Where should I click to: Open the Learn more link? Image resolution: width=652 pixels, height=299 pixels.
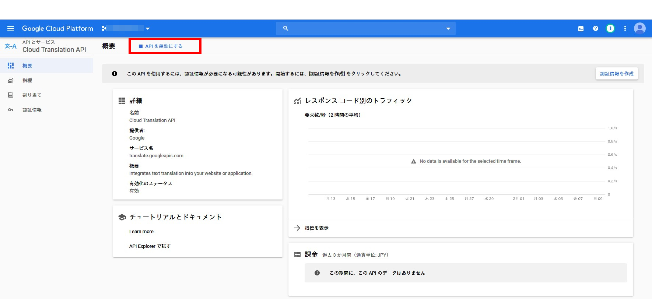pyautogui.click(x=141, y=232)
